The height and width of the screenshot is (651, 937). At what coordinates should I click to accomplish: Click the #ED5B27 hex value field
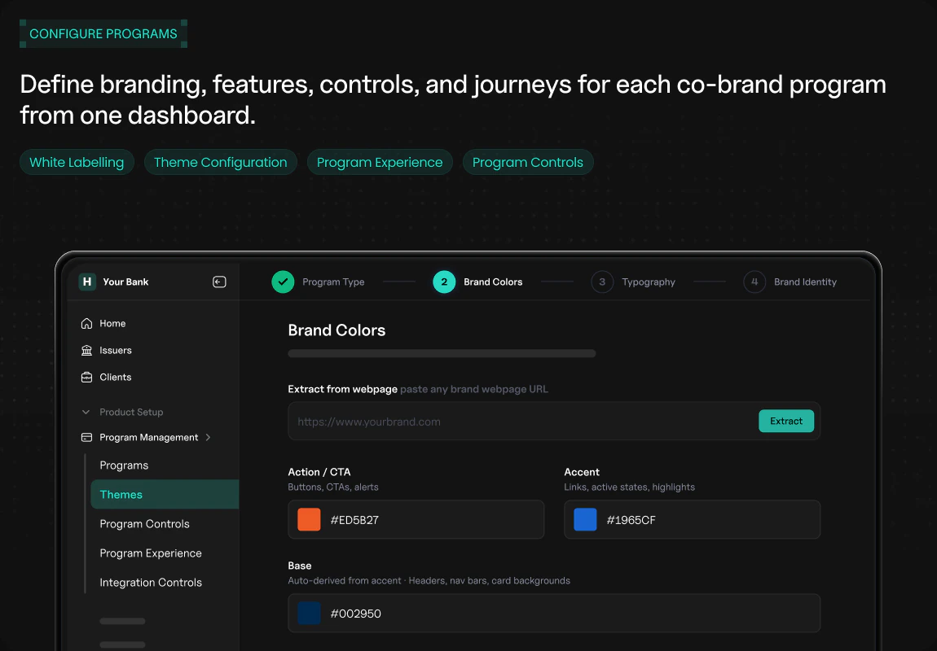tap(416, 520)
